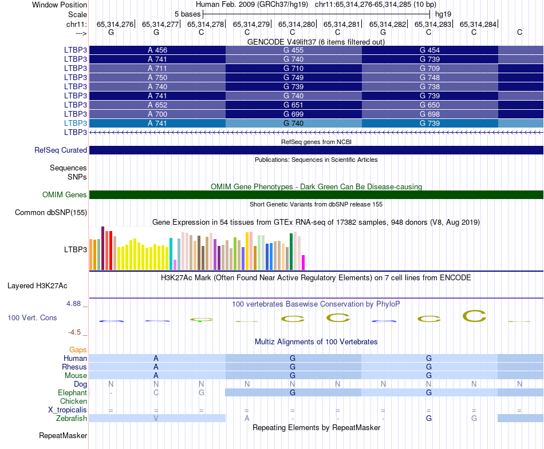
Task: Click codon cell 'G 455'
Action: [294, 50]
